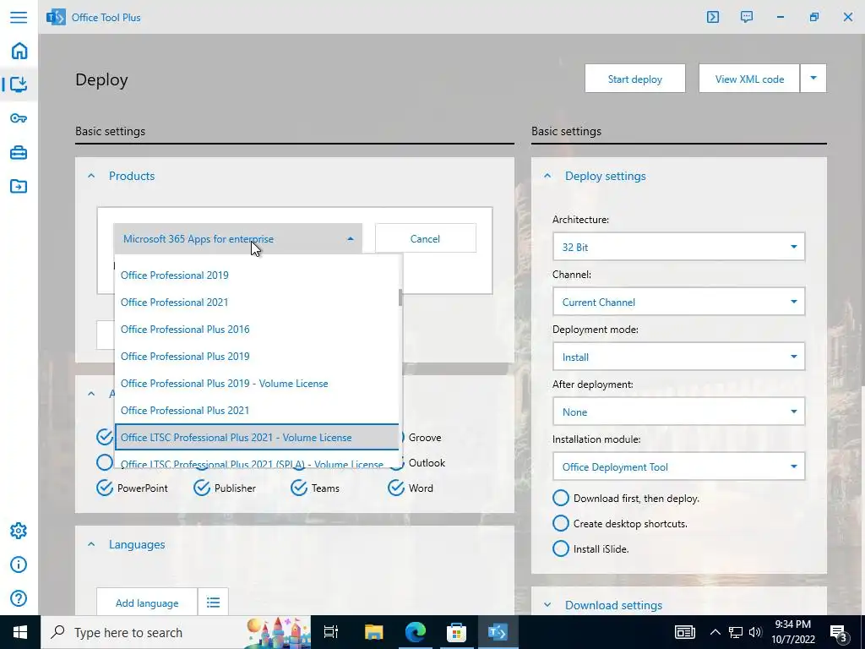Open the Toolbox briefcase icon
865x649 pixels.
[x=19, y=152]
